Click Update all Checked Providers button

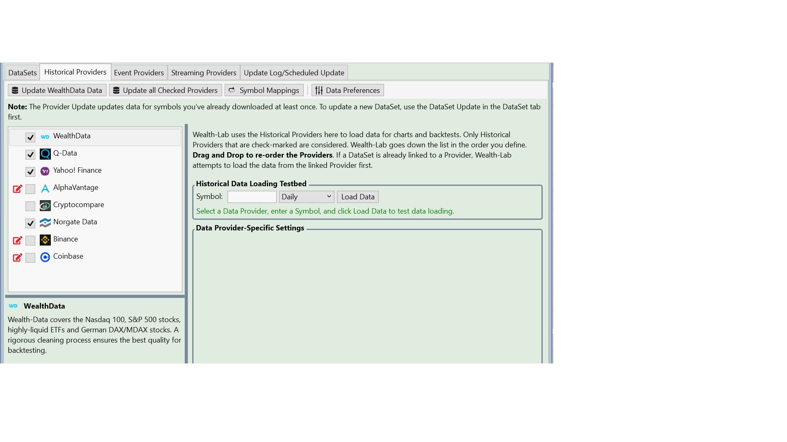(166, 90)
